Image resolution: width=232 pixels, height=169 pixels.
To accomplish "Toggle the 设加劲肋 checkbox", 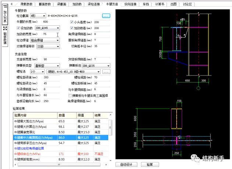I will [18, 28].
